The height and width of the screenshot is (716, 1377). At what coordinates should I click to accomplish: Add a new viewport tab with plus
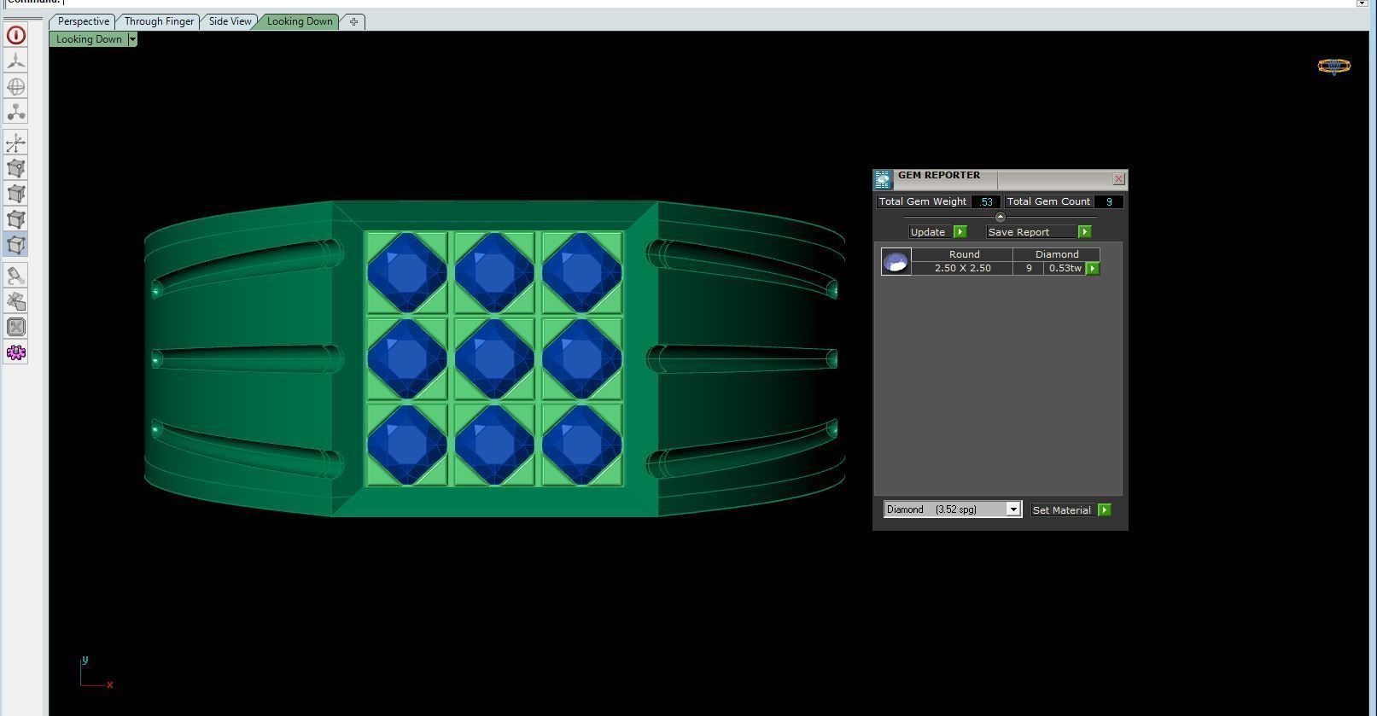point(353,21)
